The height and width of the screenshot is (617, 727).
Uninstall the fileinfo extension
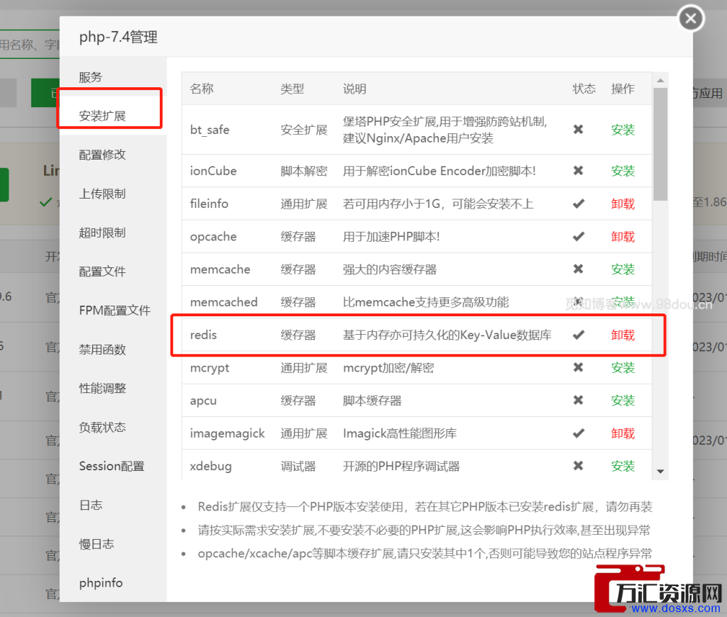623,204
